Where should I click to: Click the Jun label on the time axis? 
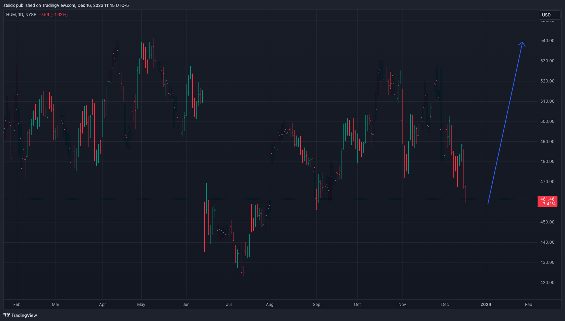click(186, 305)
